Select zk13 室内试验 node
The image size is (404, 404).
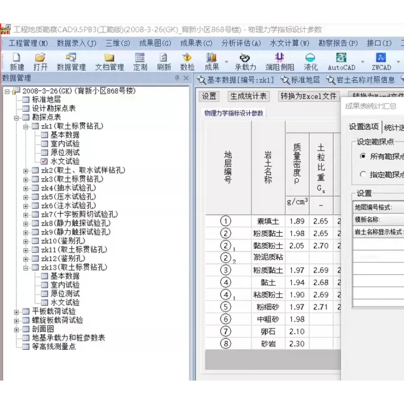65,285
